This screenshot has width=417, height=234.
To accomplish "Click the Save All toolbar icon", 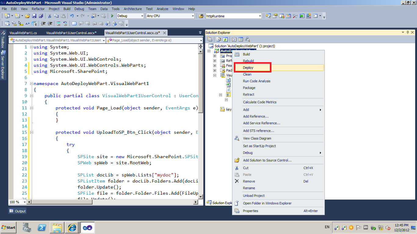I will pos(40,16).
